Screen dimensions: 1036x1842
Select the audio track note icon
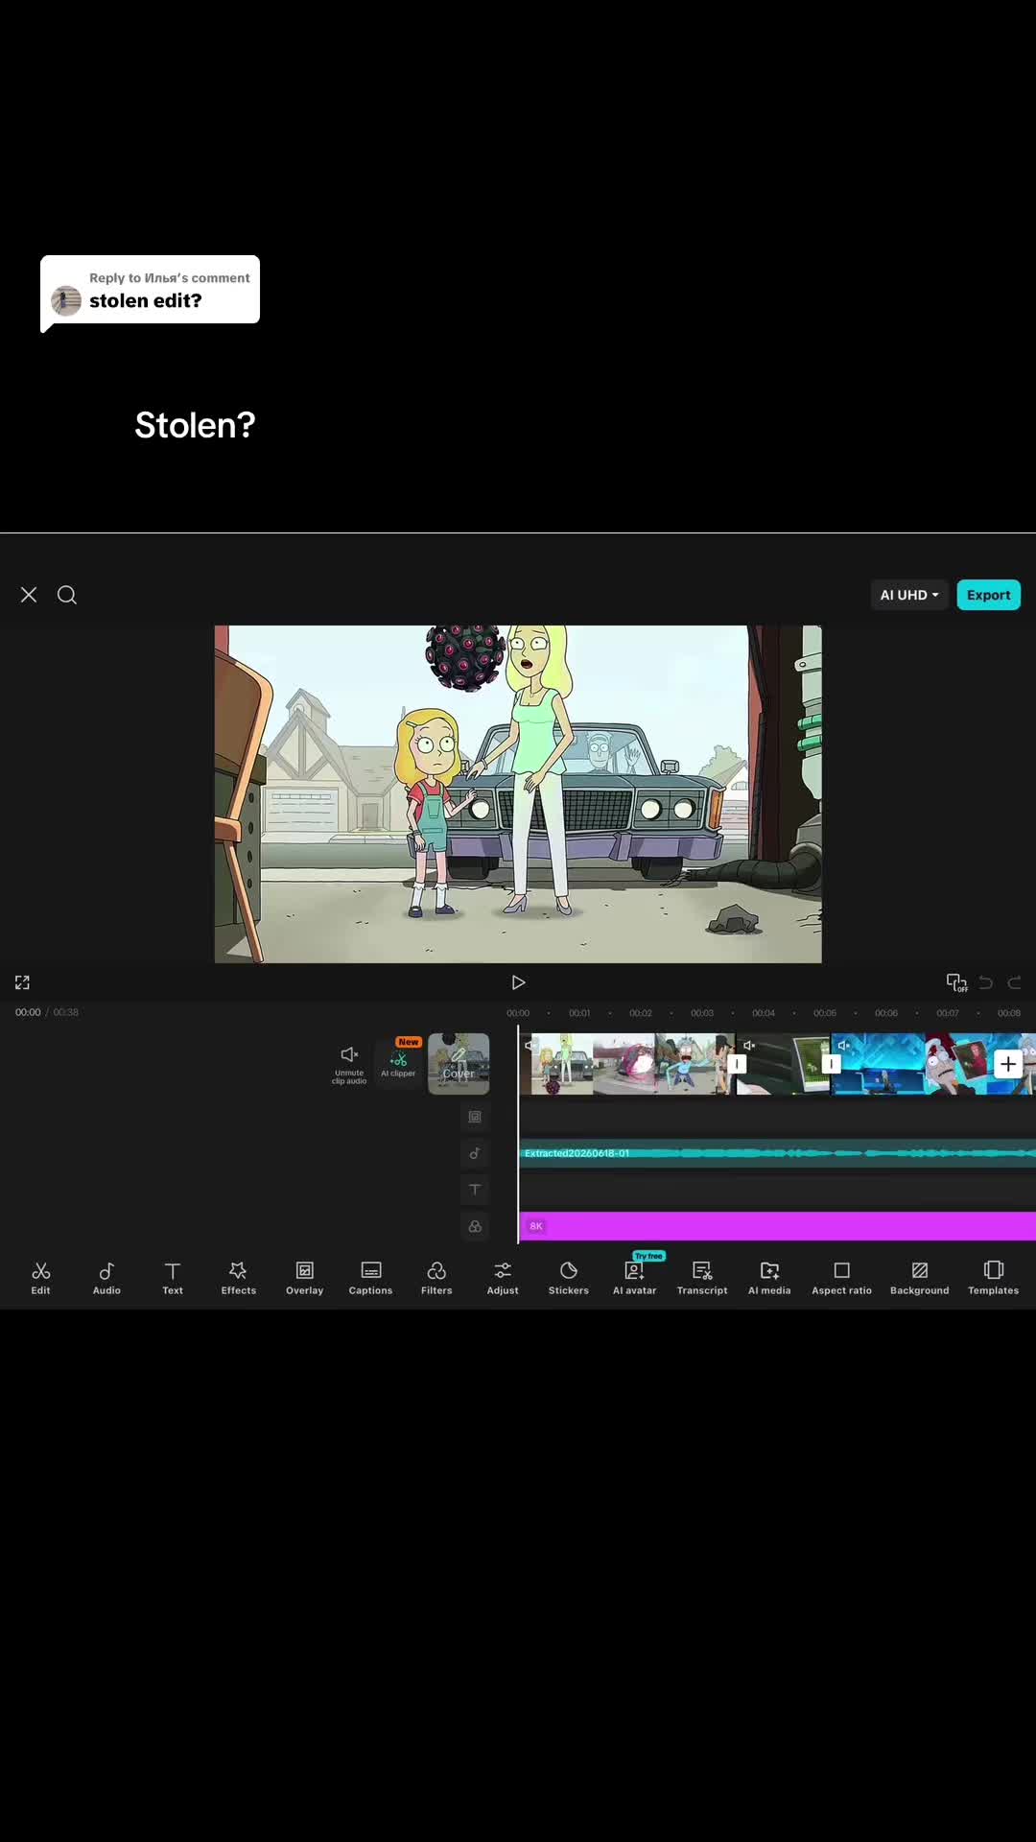coord(475,1153)
